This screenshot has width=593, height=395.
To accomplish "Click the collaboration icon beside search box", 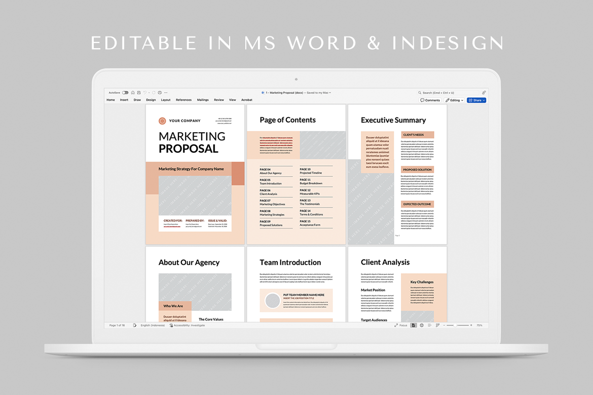I will 484,93.
